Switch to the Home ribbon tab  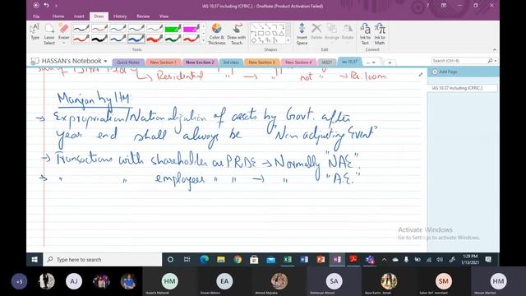coord(58,16)
